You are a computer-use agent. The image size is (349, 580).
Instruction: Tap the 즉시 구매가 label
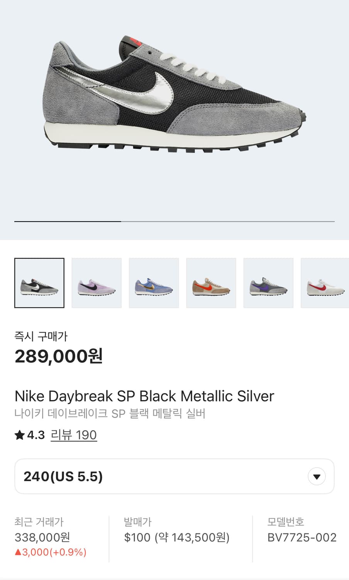[x=41, y=336]
